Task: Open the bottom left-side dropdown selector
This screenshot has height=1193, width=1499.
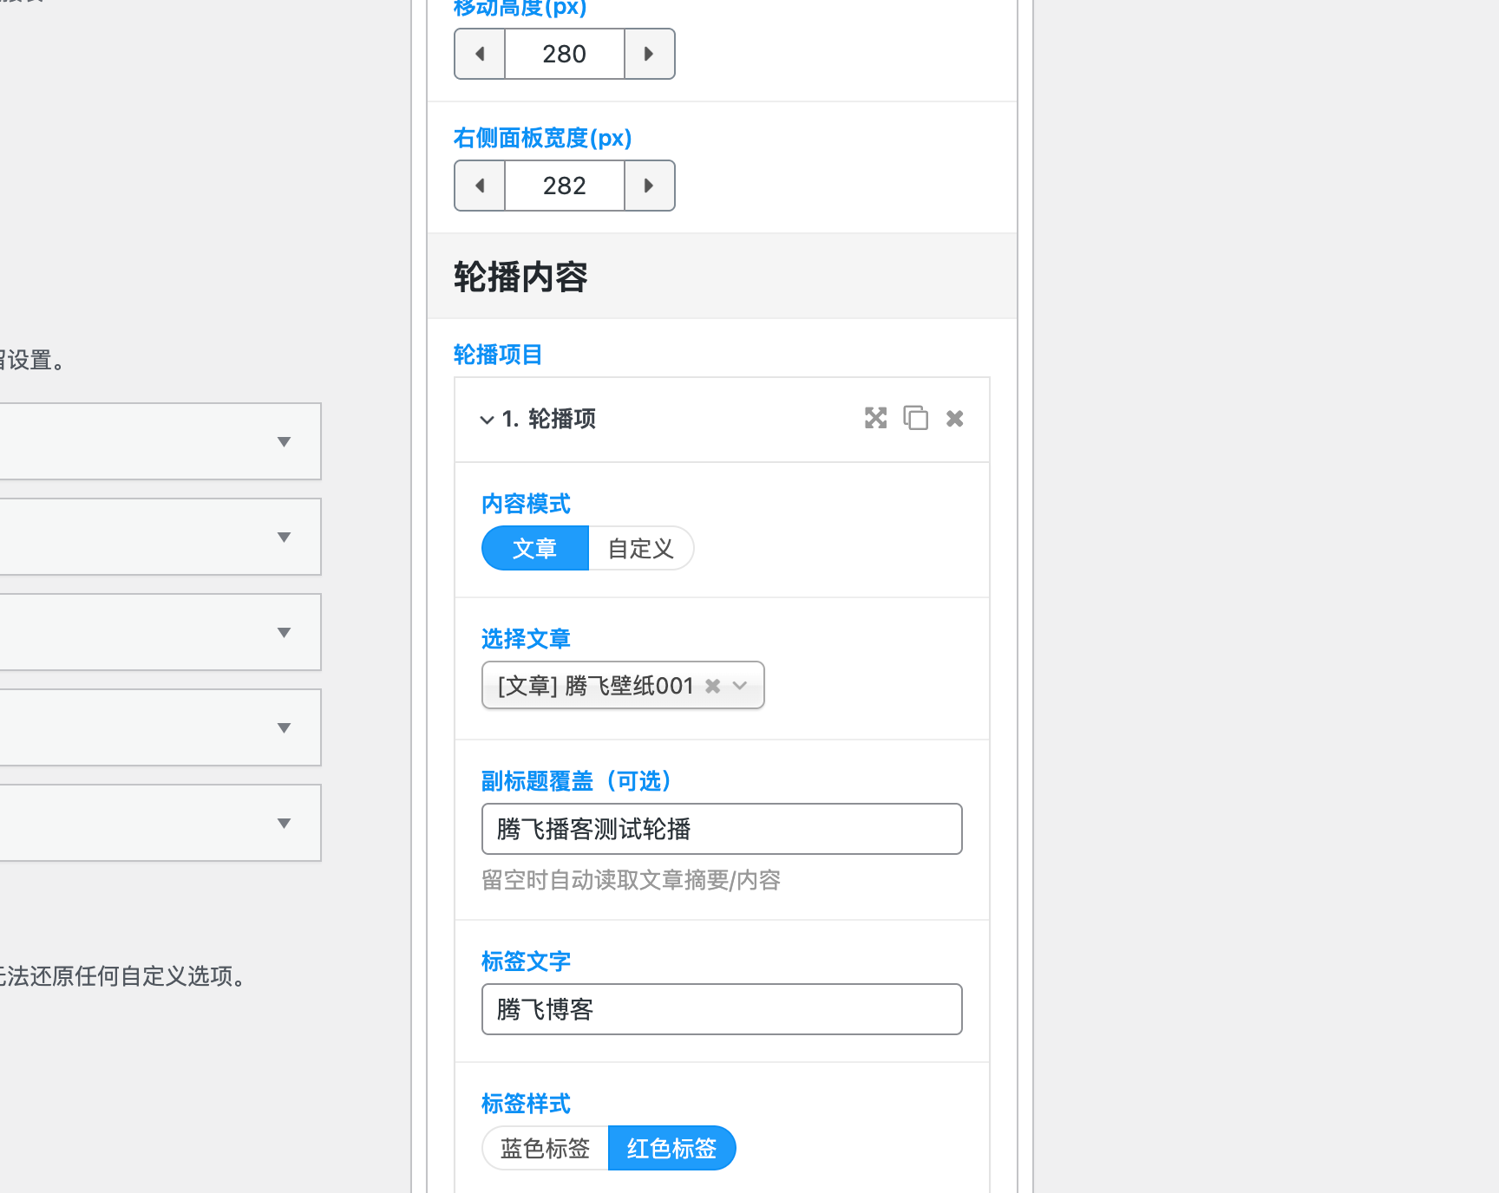Action: (284, 822)
